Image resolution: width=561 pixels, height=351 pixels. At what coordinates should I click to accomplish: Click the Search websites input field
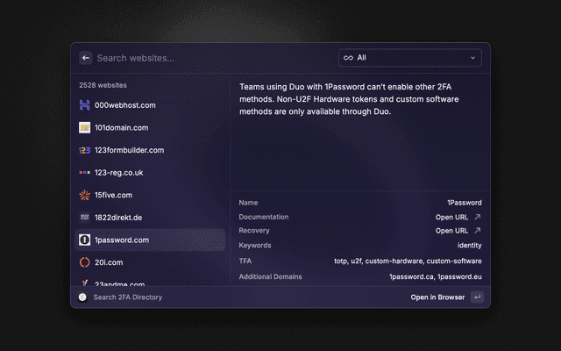[x=210, y=58]
